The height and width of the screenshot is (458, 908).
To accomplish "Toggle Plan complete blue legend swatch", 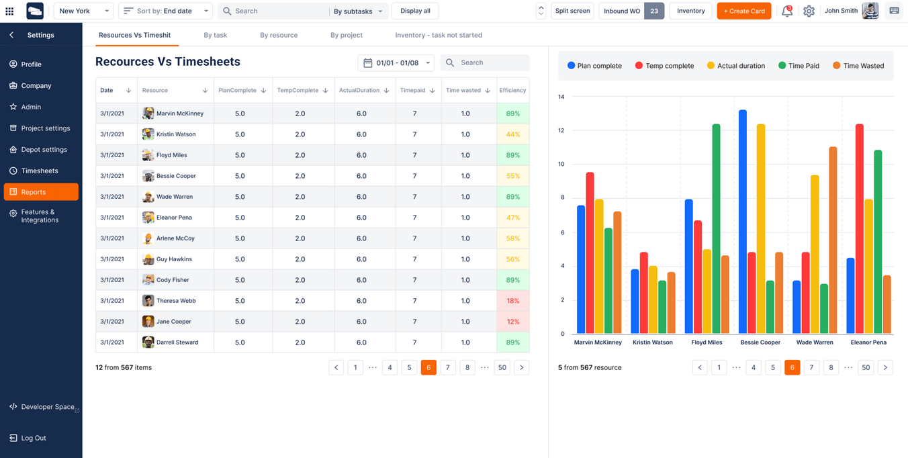I will click(572, 66).
